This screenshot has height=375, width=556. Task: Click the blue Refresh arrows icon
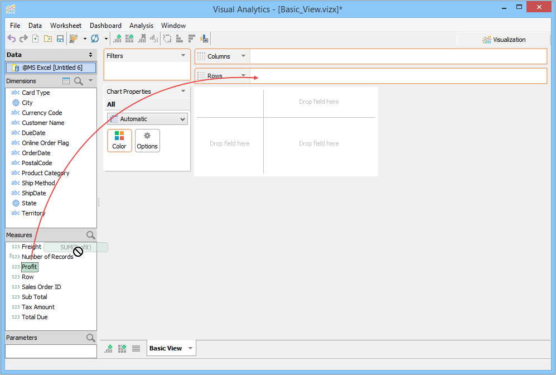pos(95,39)
